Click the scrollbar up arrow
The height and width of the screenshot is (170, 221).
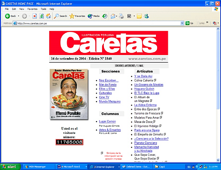click(x=218, y=29)
